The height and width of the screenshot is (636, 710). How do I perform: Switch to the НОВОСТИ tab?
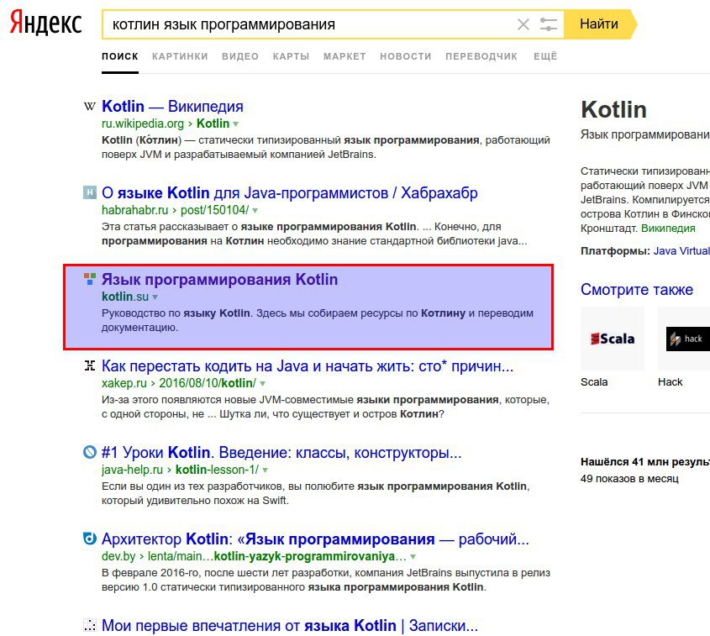[406, 56]
